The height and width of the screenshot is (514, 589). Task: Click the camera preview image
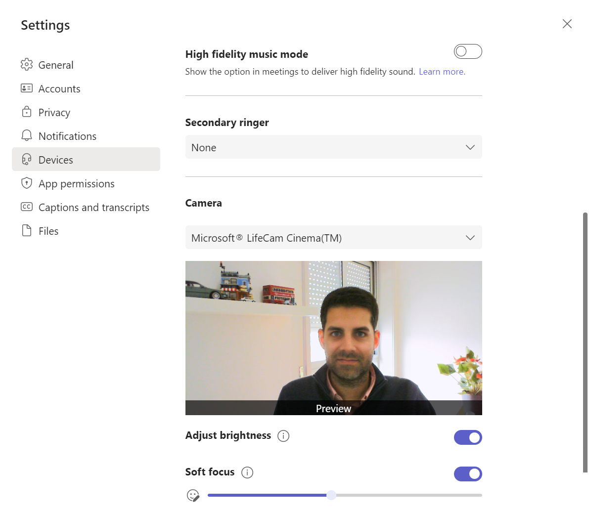[x=333, y=331]
